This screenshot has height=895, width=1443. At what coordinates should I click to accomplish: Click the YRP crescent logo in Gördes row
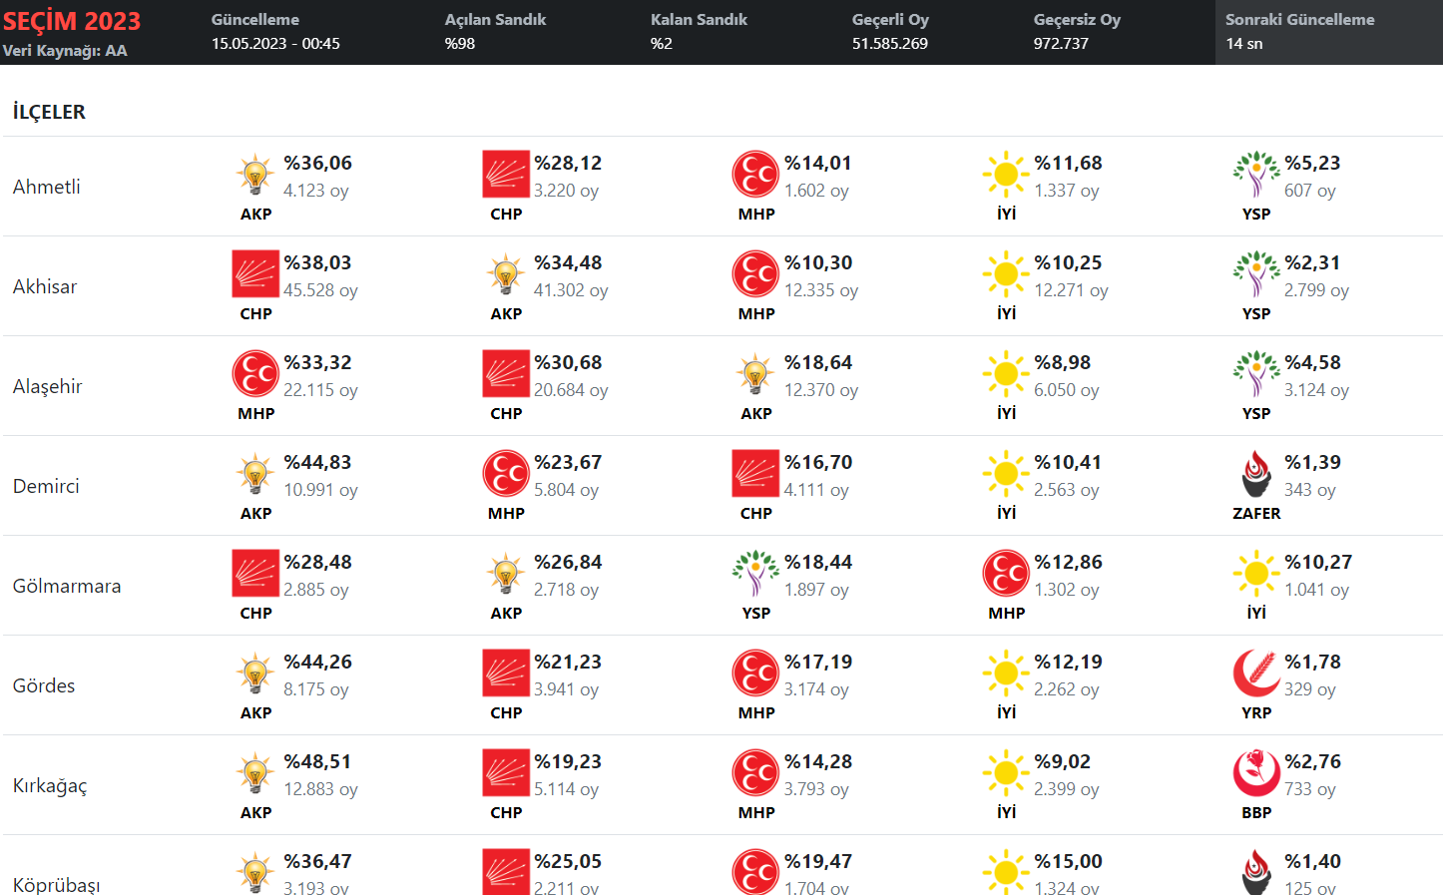pyautogui.click(x=1256, y=673)
